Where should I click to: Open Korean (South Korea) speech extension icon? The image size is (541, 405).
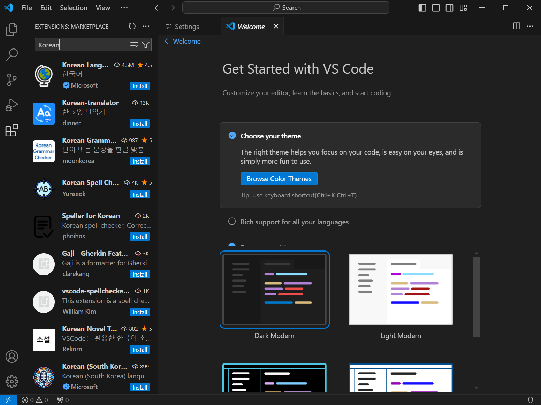(x=44, y=377)
